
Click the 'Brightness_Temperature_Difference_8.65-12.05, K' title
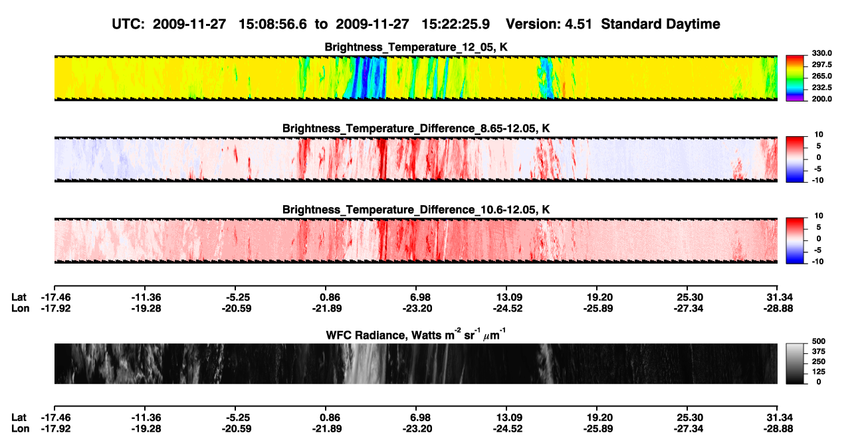coord(416,128)
